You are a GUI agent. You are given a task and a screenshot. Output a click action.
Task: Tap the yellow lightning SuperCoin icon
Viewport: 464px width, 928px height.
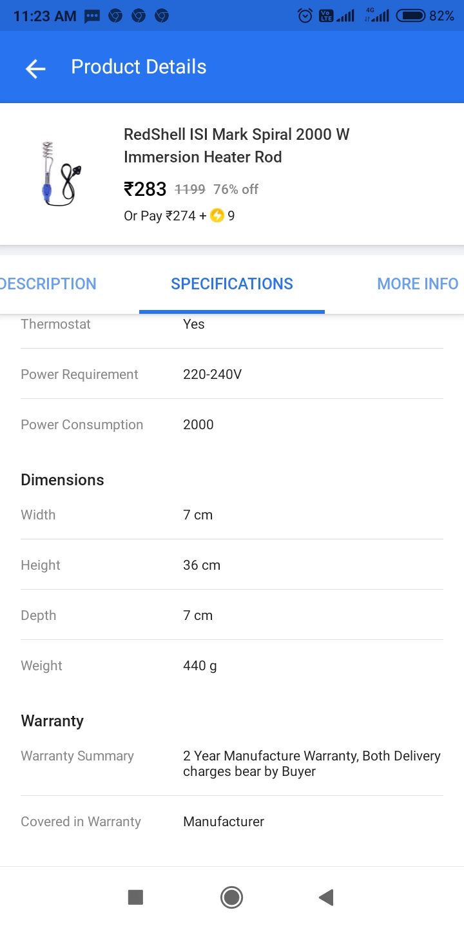[217, 216]
